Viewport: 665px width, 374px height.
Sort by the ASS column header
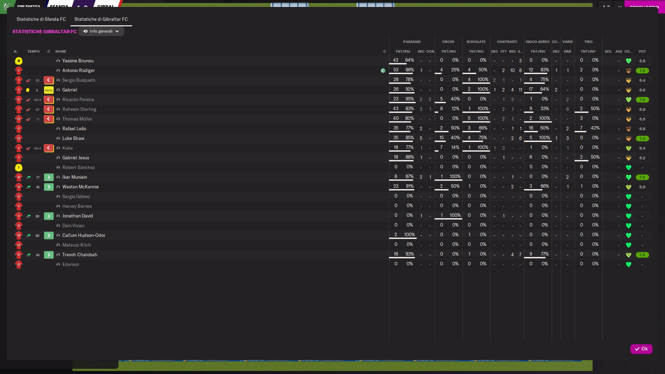(x=619, y=51)
